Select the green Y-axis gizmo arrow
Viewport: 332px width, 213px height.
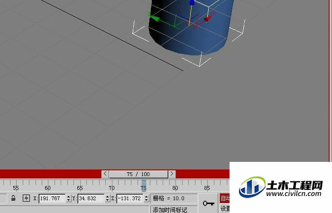pos(155,18)
